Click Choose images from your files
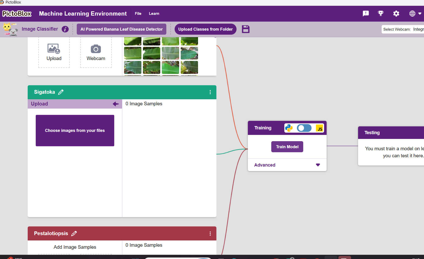 coord(75,131)
